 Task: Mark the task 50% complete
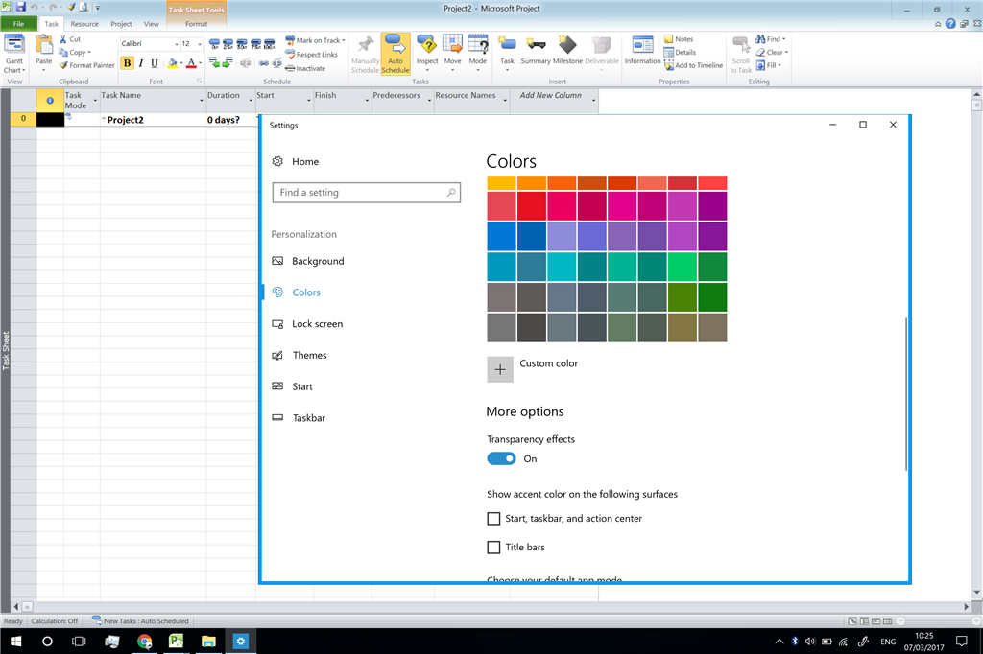pos(242,44)
